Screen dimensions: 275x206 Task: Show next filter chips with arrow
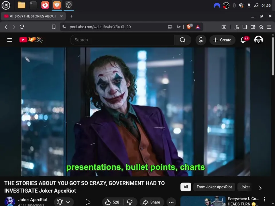tap(260, 188)
